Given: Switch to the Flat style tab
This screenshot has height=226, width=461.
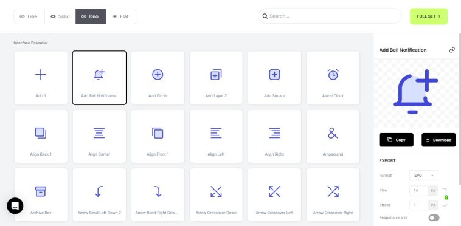Looking at the screenshot, I should coord(122,16).
